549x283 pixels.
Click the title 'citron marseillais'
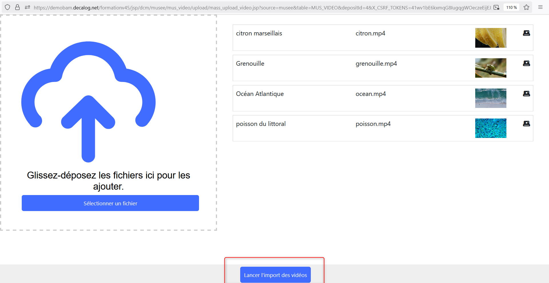(259, 33)
